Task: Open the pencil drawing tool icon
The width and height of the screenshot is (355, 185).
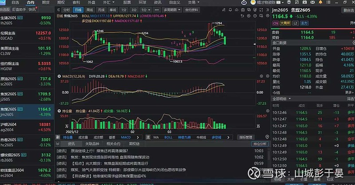Action: [x=224, y=10]
